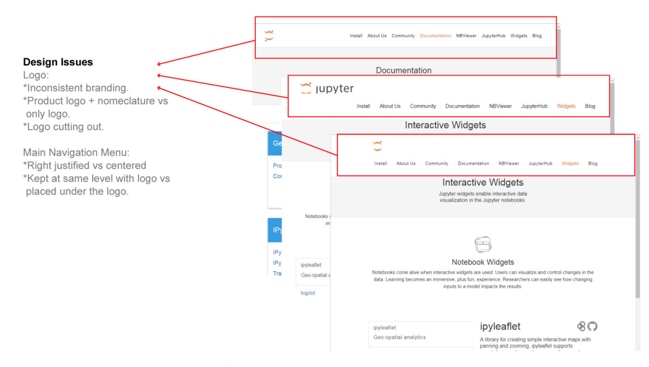Screen dimensions: 649x367
Task: Open Community in the middle window menu
Action: click(x=423, y=106)
